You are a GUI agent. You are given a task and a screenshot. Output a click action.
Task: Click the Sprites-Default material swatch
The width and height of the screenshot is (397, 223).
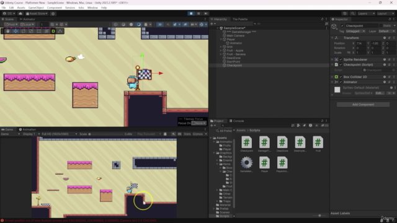pyautogui.click(x=337, y=90)
